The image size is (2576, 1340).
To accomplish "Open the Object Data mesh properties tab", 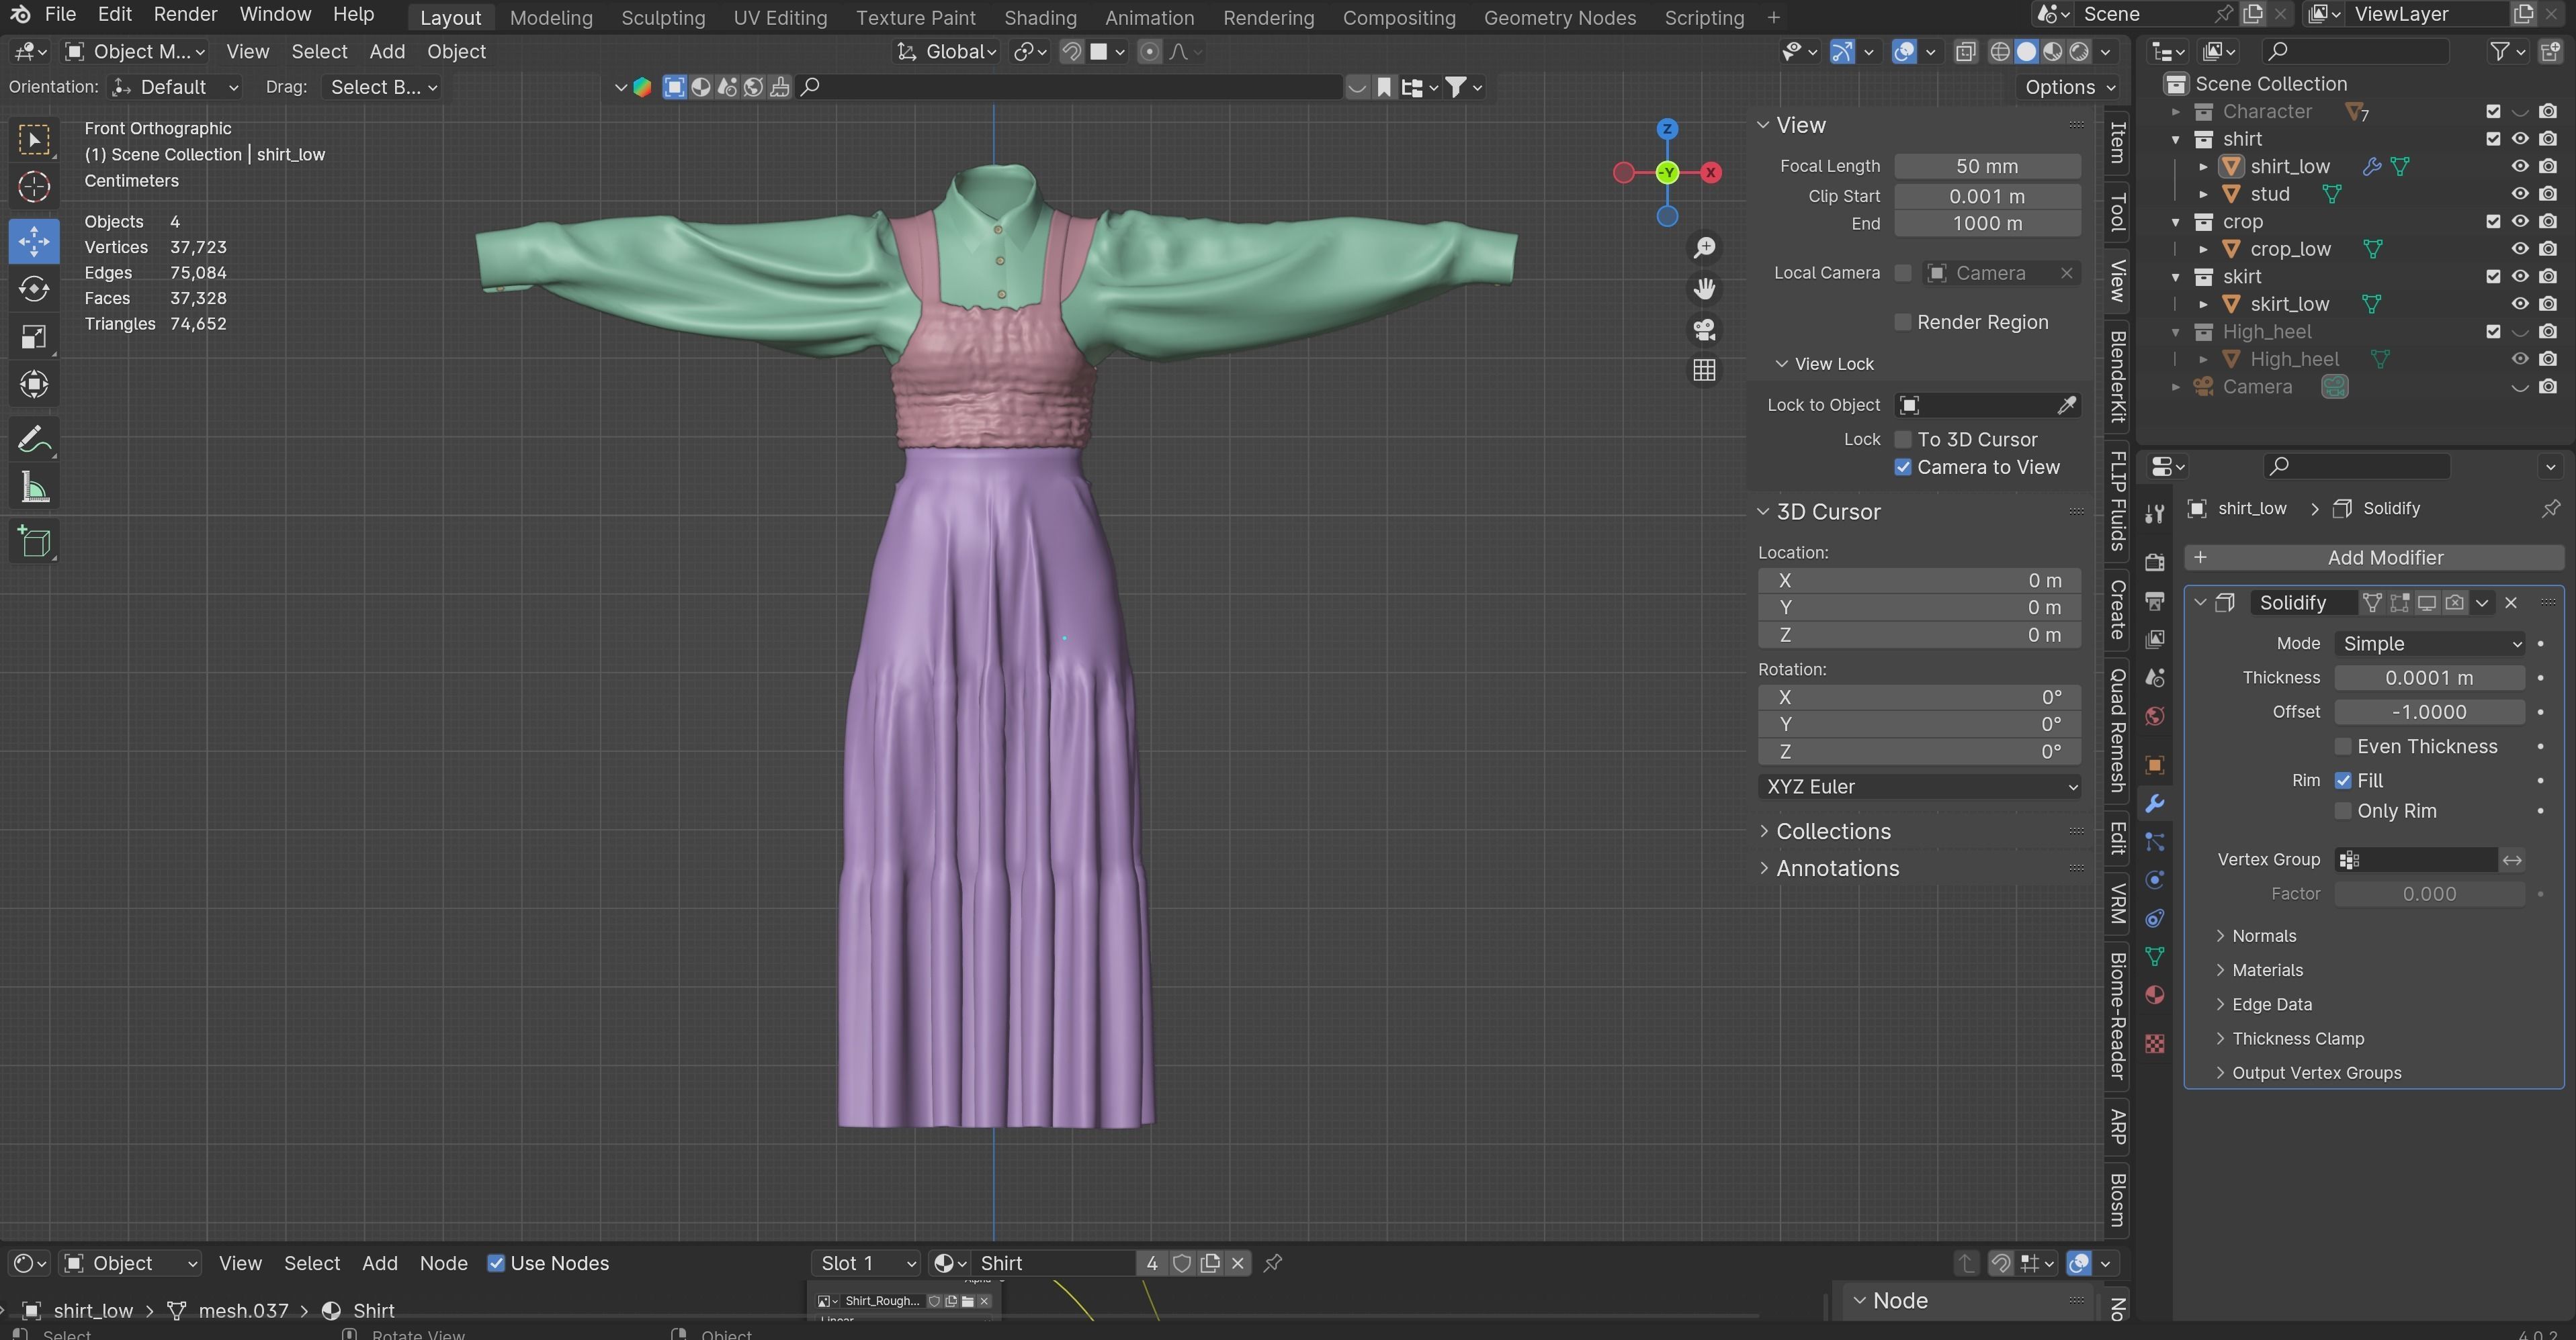I will click(2155, 956).
